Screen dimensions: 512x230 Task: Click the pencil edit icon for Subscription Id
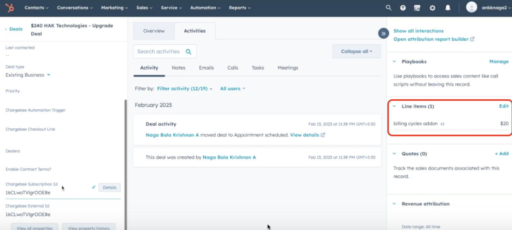tap(93, 187)
